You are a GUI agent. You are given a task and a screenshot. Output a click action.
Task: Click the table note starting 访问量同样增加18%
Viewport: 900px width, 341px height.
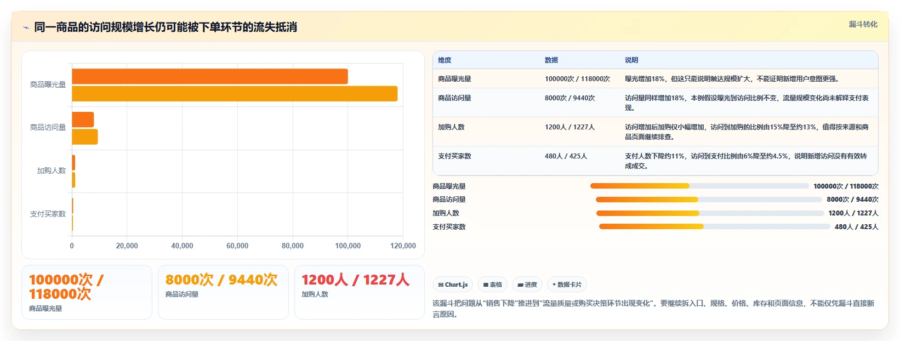tap(747, 103)
